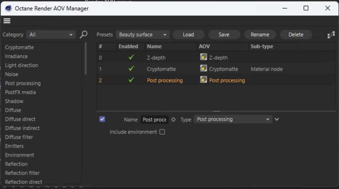Open the node editor icon

pyautogui.click(x=331, y=35)
